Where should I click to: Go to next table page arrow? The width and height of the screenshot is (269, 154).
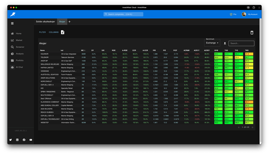click(252, 127)
